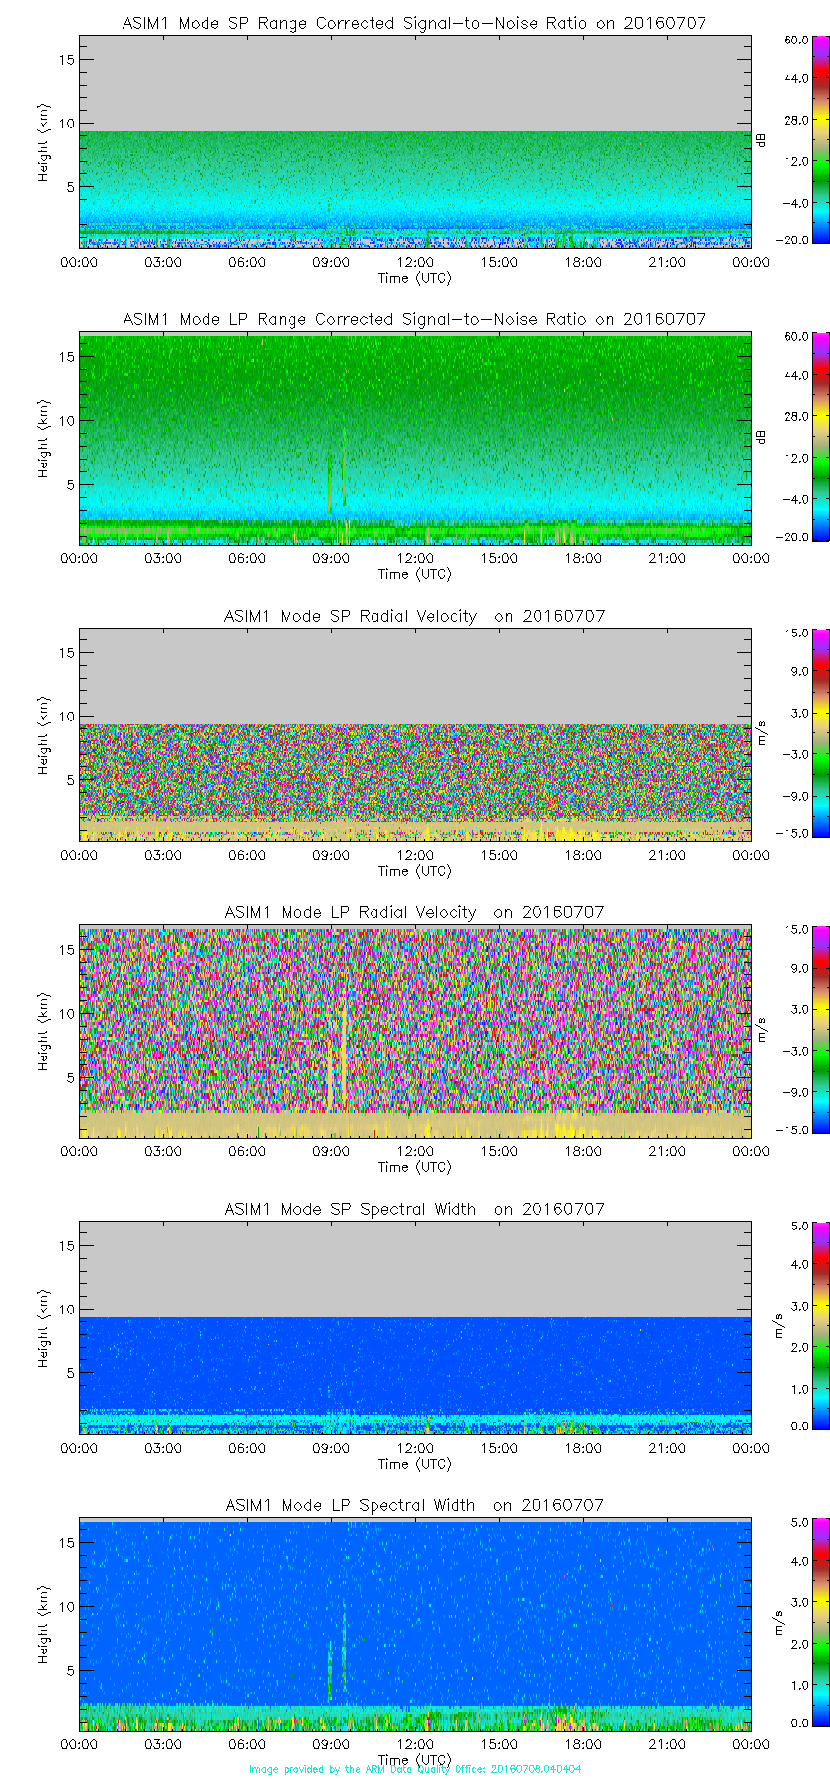Screen dimensions: 830x1779
Task: Pick the LP Radial Velocity color scale bar
Action: (794, 1030)
